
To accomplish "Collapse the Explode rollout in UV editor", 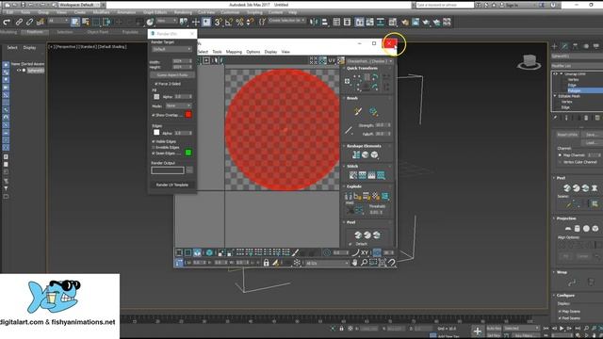I will coord(344,186).
